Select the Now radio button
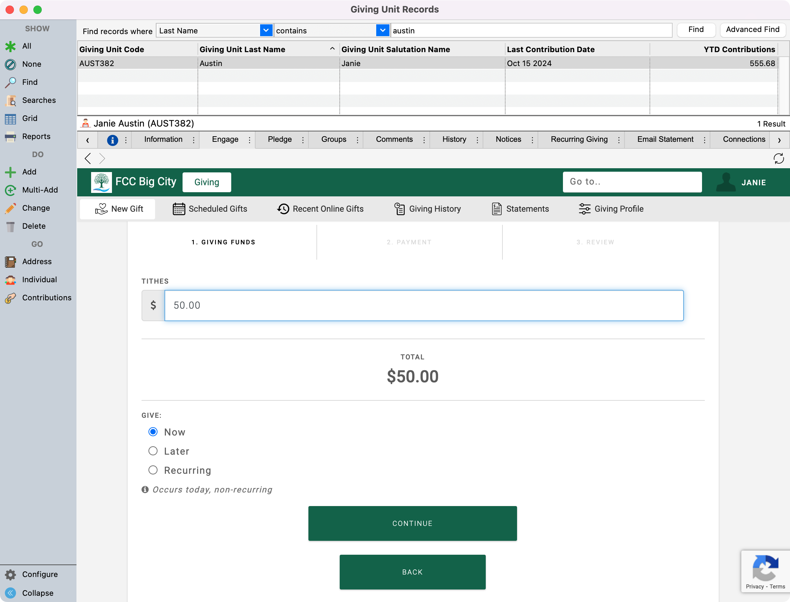 click(x=153, y=432)
